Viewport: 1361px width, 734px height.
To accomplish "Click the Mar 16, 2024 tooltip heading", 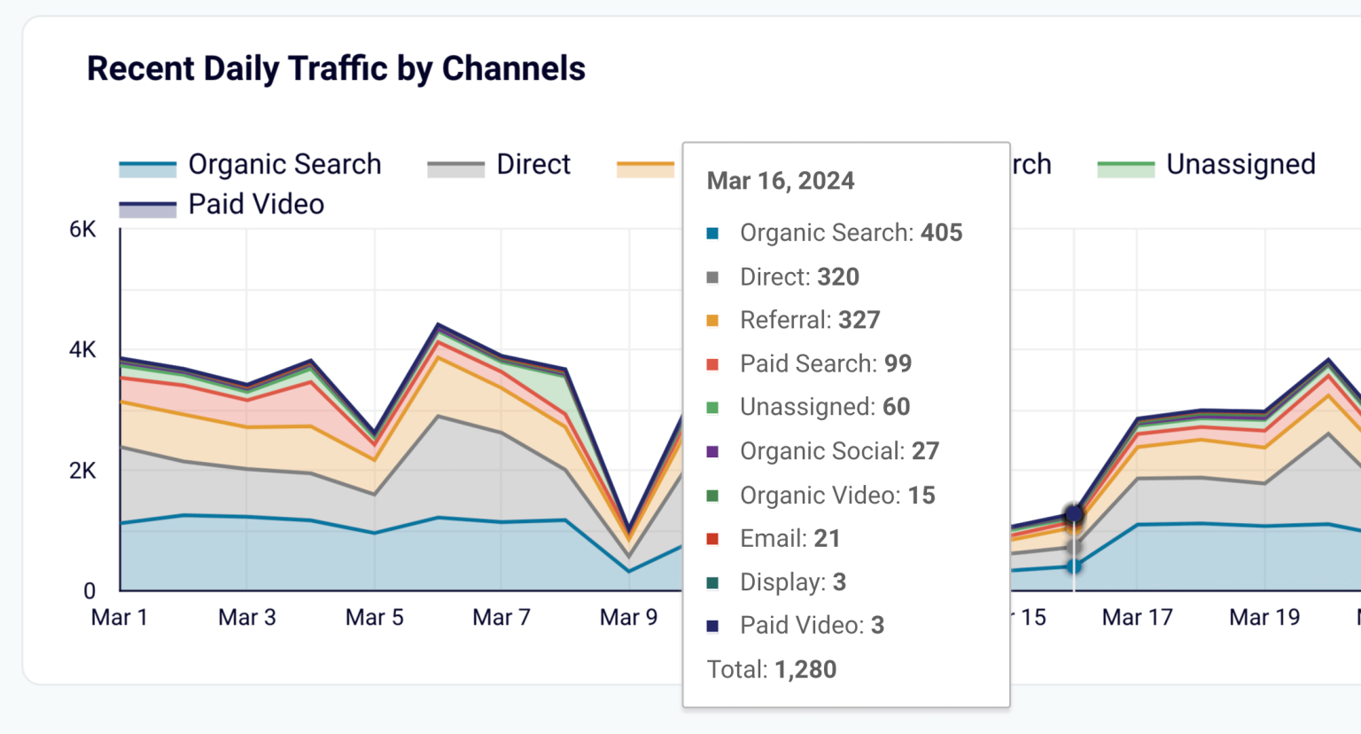I will [x=781, y=182].
